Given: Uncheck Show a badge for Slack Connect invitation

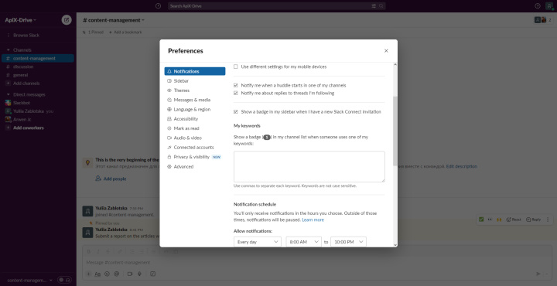Looking at the screenshot, I should pyautogui.click(x=235, y=112).
